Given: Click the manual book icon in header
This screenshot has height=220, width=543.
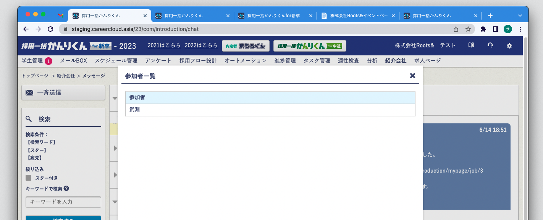Looking at the screenshot, I should point(471,45).
